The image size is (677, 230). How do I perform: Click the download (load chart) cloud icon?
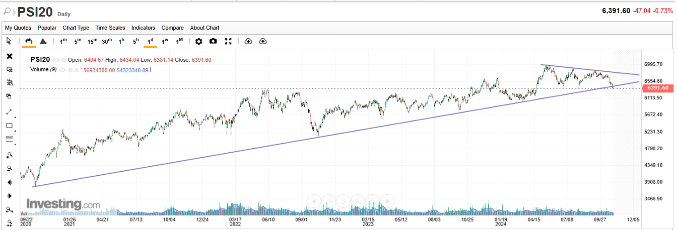[248, 41]
